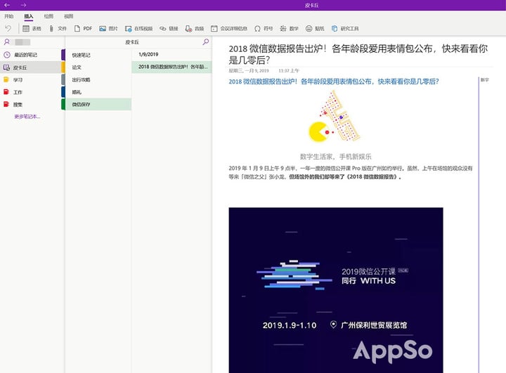The width and height of the screenshot is (506, 373).
Task: Insert a PDF printout
Action: pos(83,28)
